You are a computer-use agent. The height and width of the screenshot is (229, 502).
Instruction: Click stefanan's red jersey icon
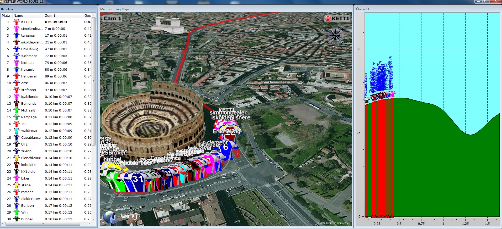click(17, 90)
